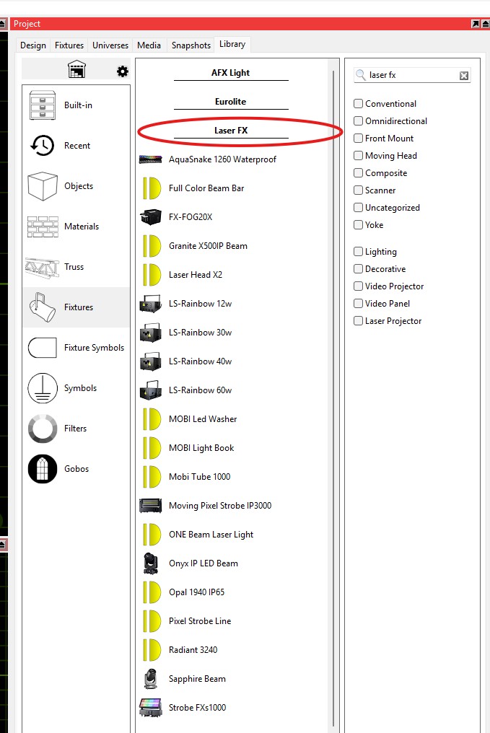
Task: Select Granite X500IP Beam fixture
Action: coord(208,246)
